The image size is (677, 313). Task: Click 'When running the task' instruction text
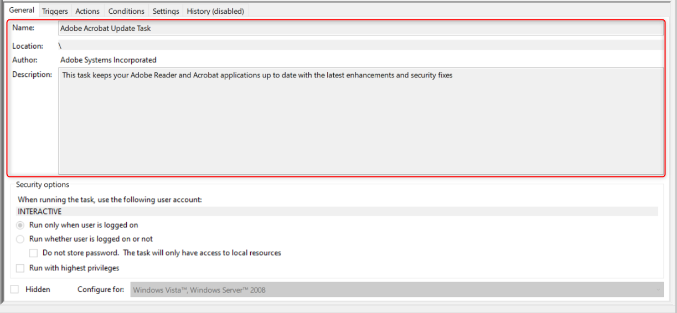point(110,200)
